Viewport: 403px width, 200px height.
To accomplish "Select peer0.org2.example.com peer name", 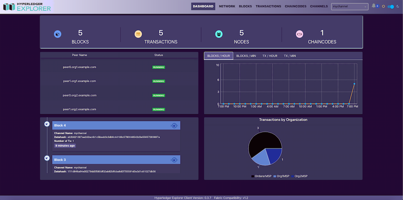I will [x=80, y=95].
